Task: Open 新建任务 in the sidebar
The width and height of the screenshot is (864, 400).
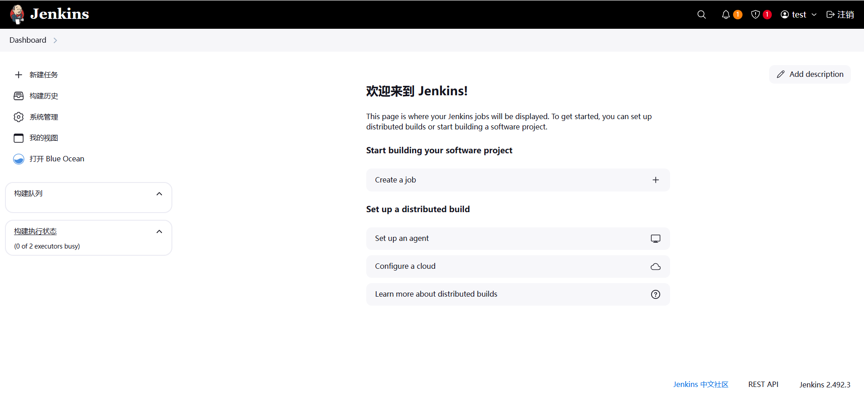Action: (x=44, y=75)
